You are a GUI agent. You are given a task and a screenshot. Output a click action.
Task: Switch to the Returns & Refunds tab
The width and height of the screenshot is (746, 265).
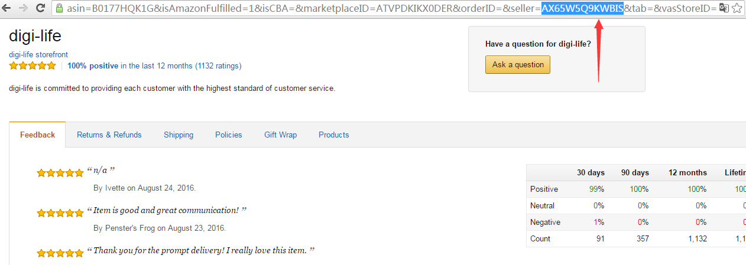[x=109, y=135]
